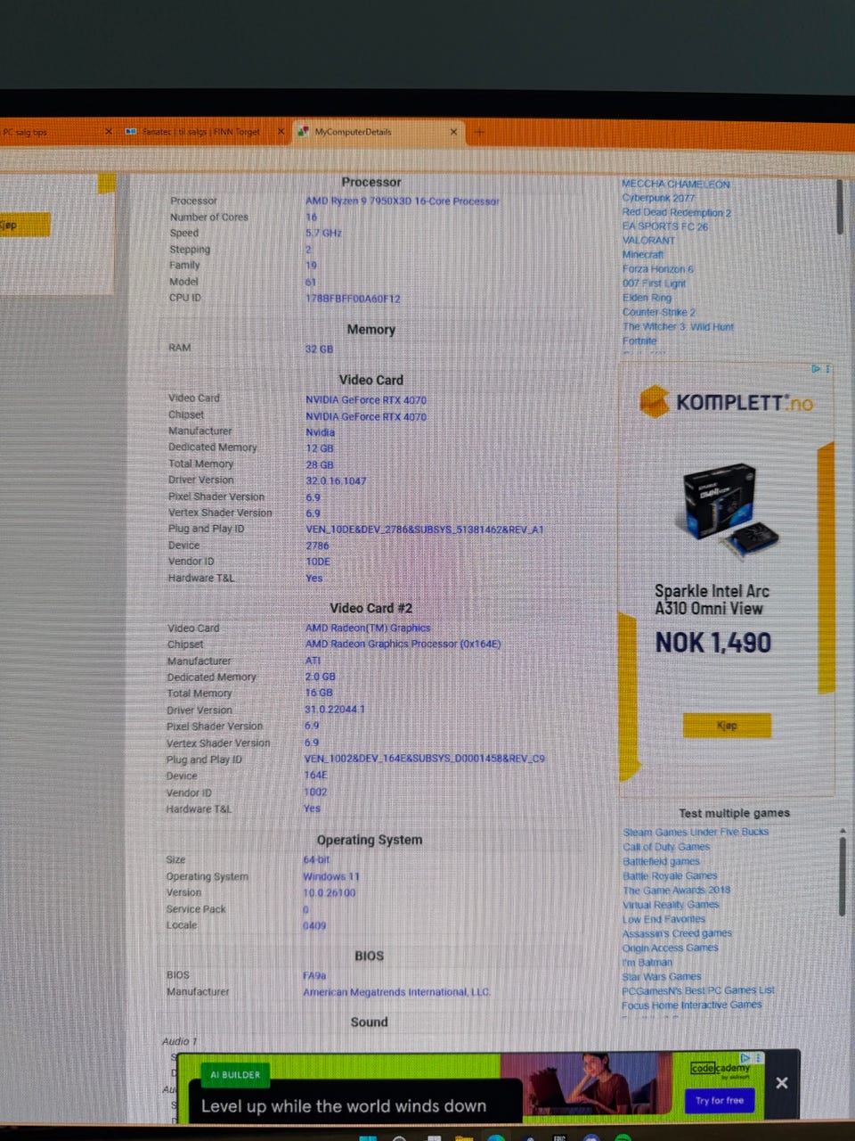Image resolution: width=855 pixels, height=1141 pixels.
Task: Dismiss the bottom Codecademy banner ad
Action: (x=781, y=1082)
